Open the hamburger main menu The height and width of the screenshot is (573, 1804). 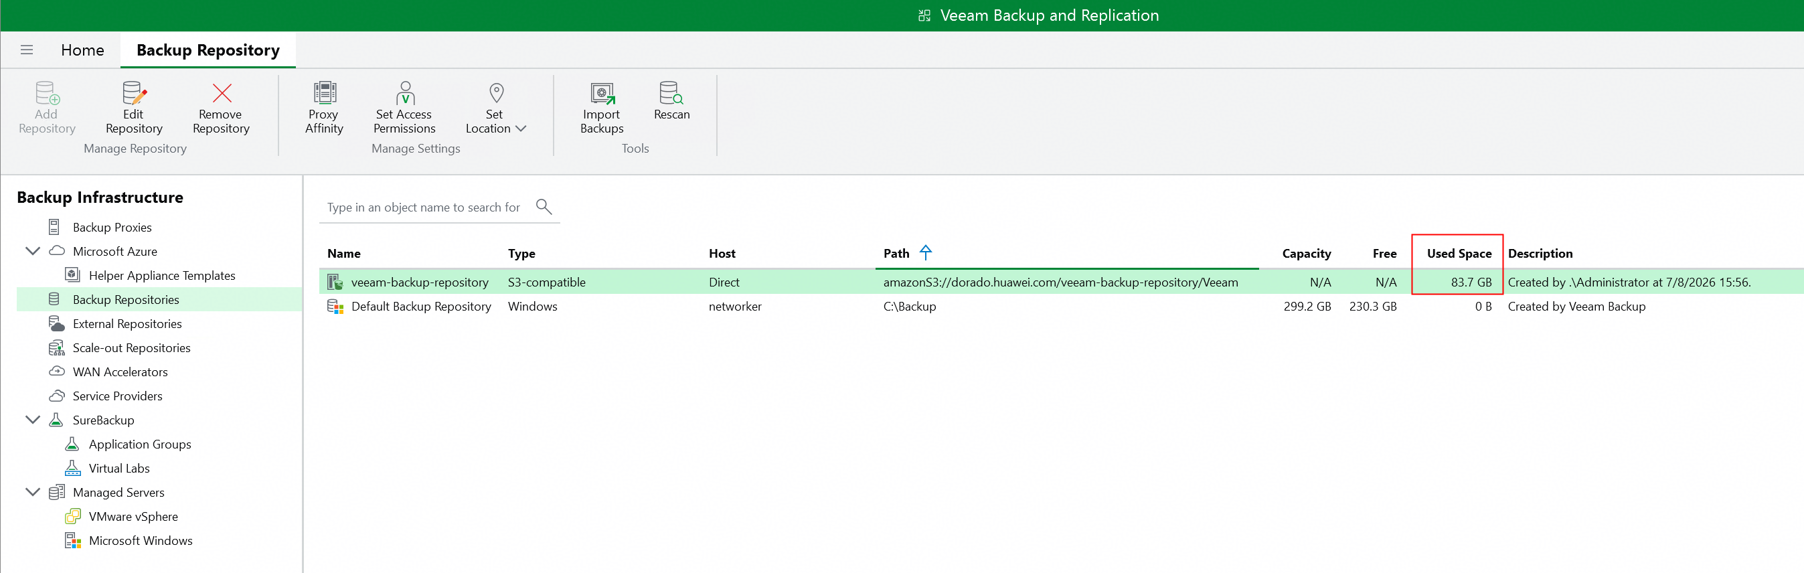tap(27, 50)
